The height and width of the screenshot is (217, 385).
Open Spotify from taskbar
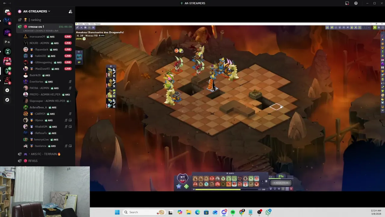pyautogui.click(x=233, y=212)
